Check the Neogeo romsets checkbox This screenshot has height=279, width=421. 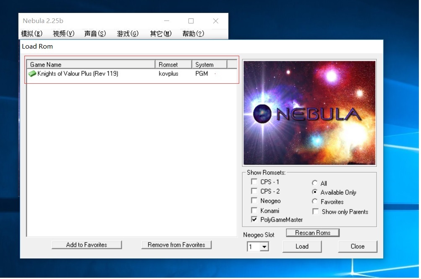(254, 201)
